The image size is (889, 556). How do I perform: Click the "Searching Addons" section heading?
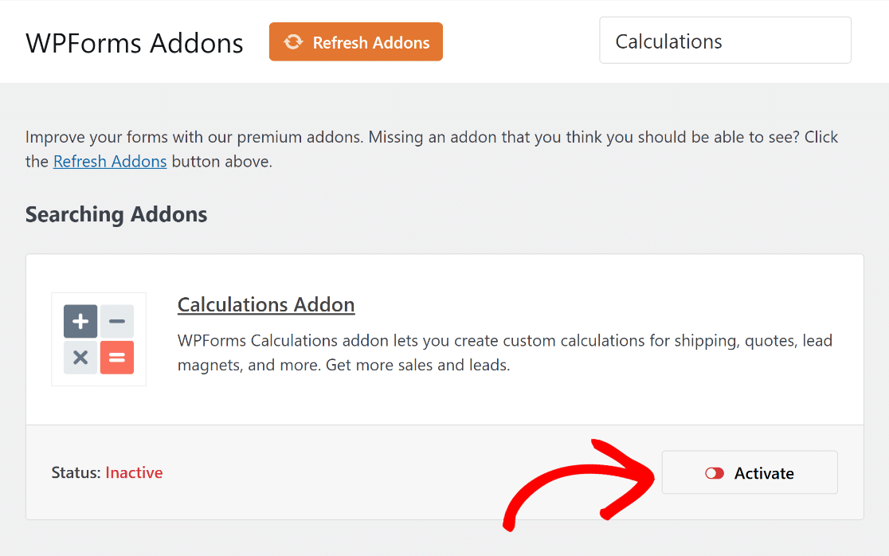click(x=116, y=214)
